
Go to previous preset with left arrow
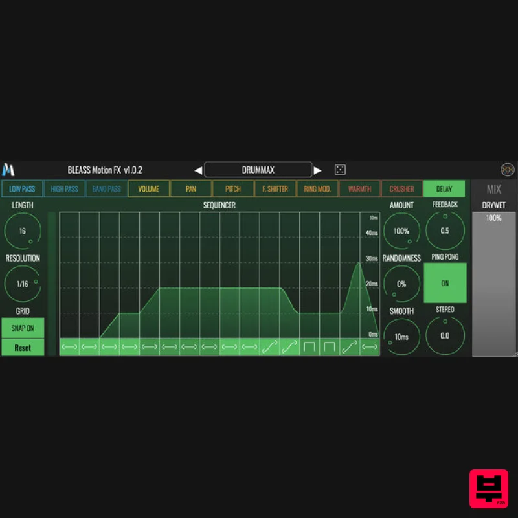[198, 170]
